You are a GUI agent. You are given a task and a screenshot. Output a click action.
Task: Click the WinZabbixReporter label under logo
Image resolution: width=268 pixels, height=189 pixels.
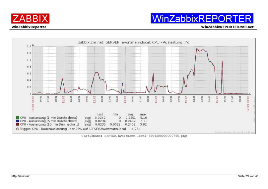pos(29,27)
